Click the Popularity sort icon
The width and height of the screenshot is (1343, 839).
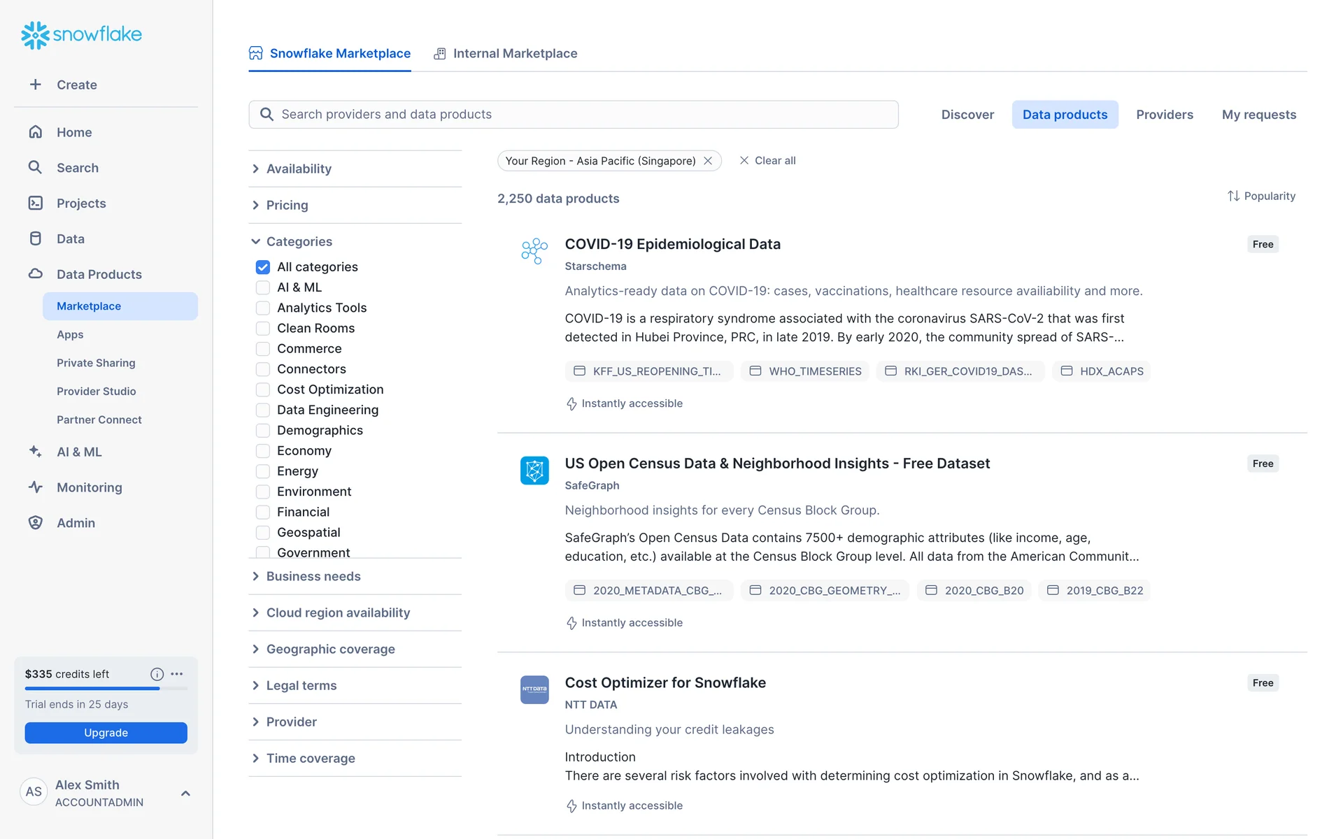[x=1233, y=196]
